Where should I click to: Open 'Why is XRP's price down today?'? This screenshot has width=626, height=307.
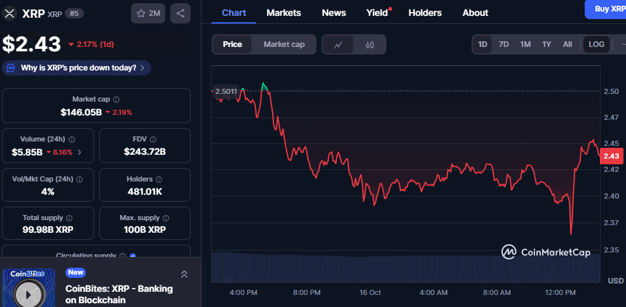pyautogui.click(x=77, y=68)
